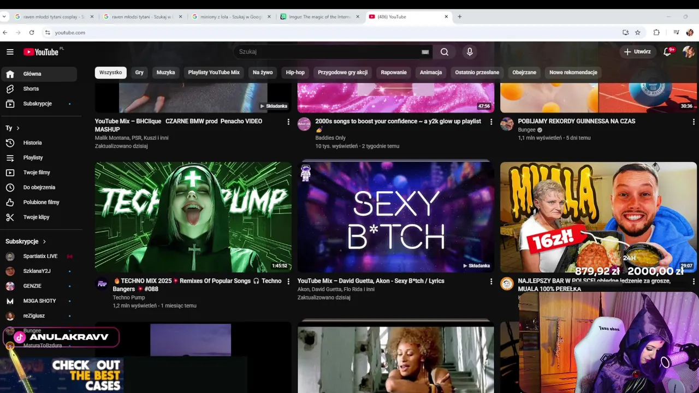699x393 pixels.
Task: Click the Utwórz create button
Action: 637,52
